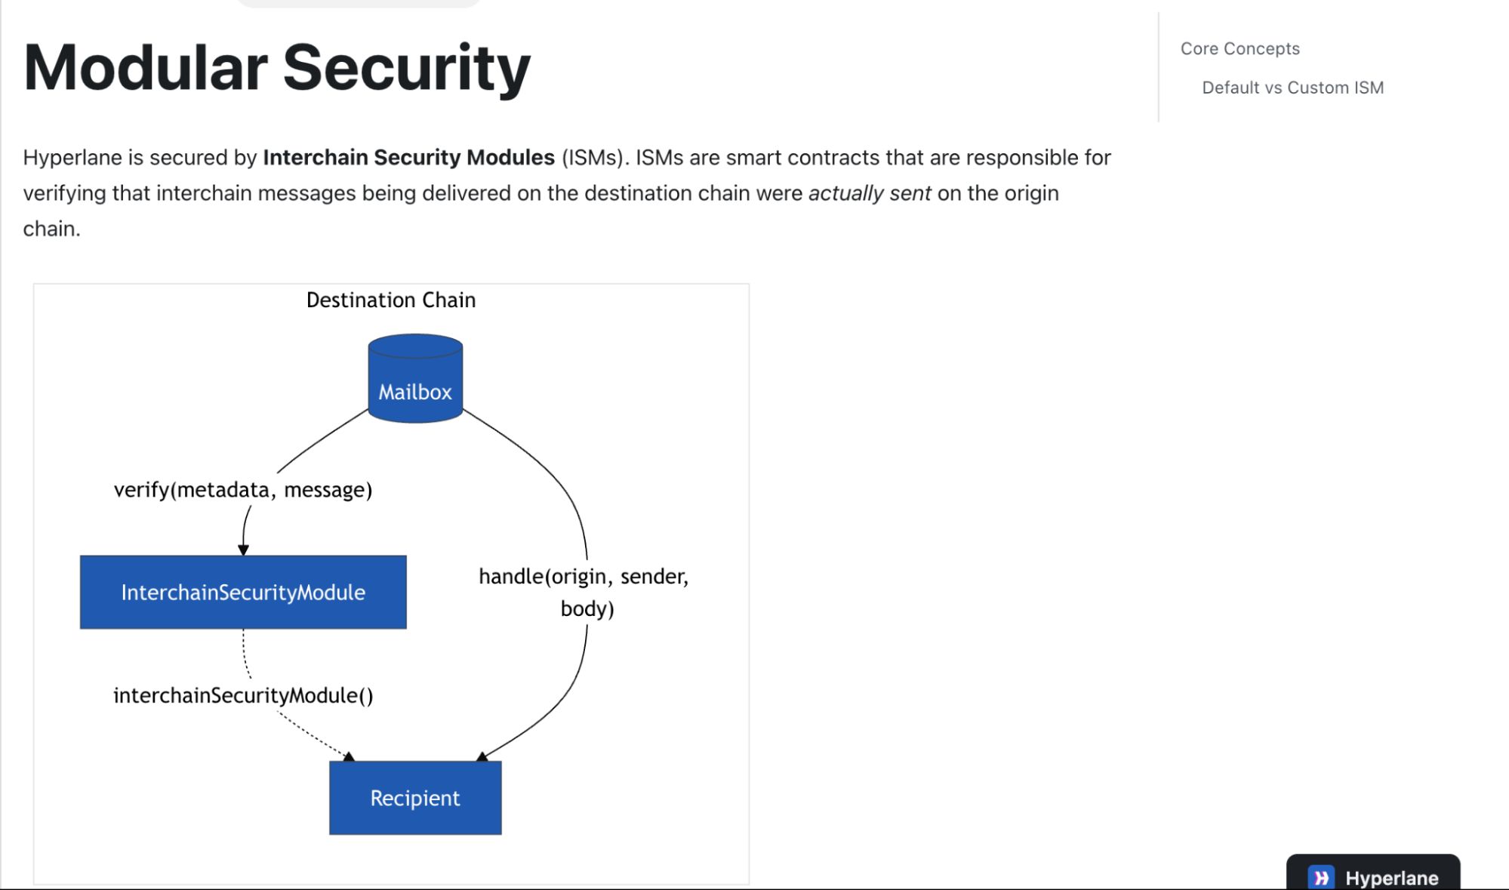Open the Core Concepts sidebar link
Image resolution: width=1509 pixels, height=890 pixels.
pos(1240,49)
